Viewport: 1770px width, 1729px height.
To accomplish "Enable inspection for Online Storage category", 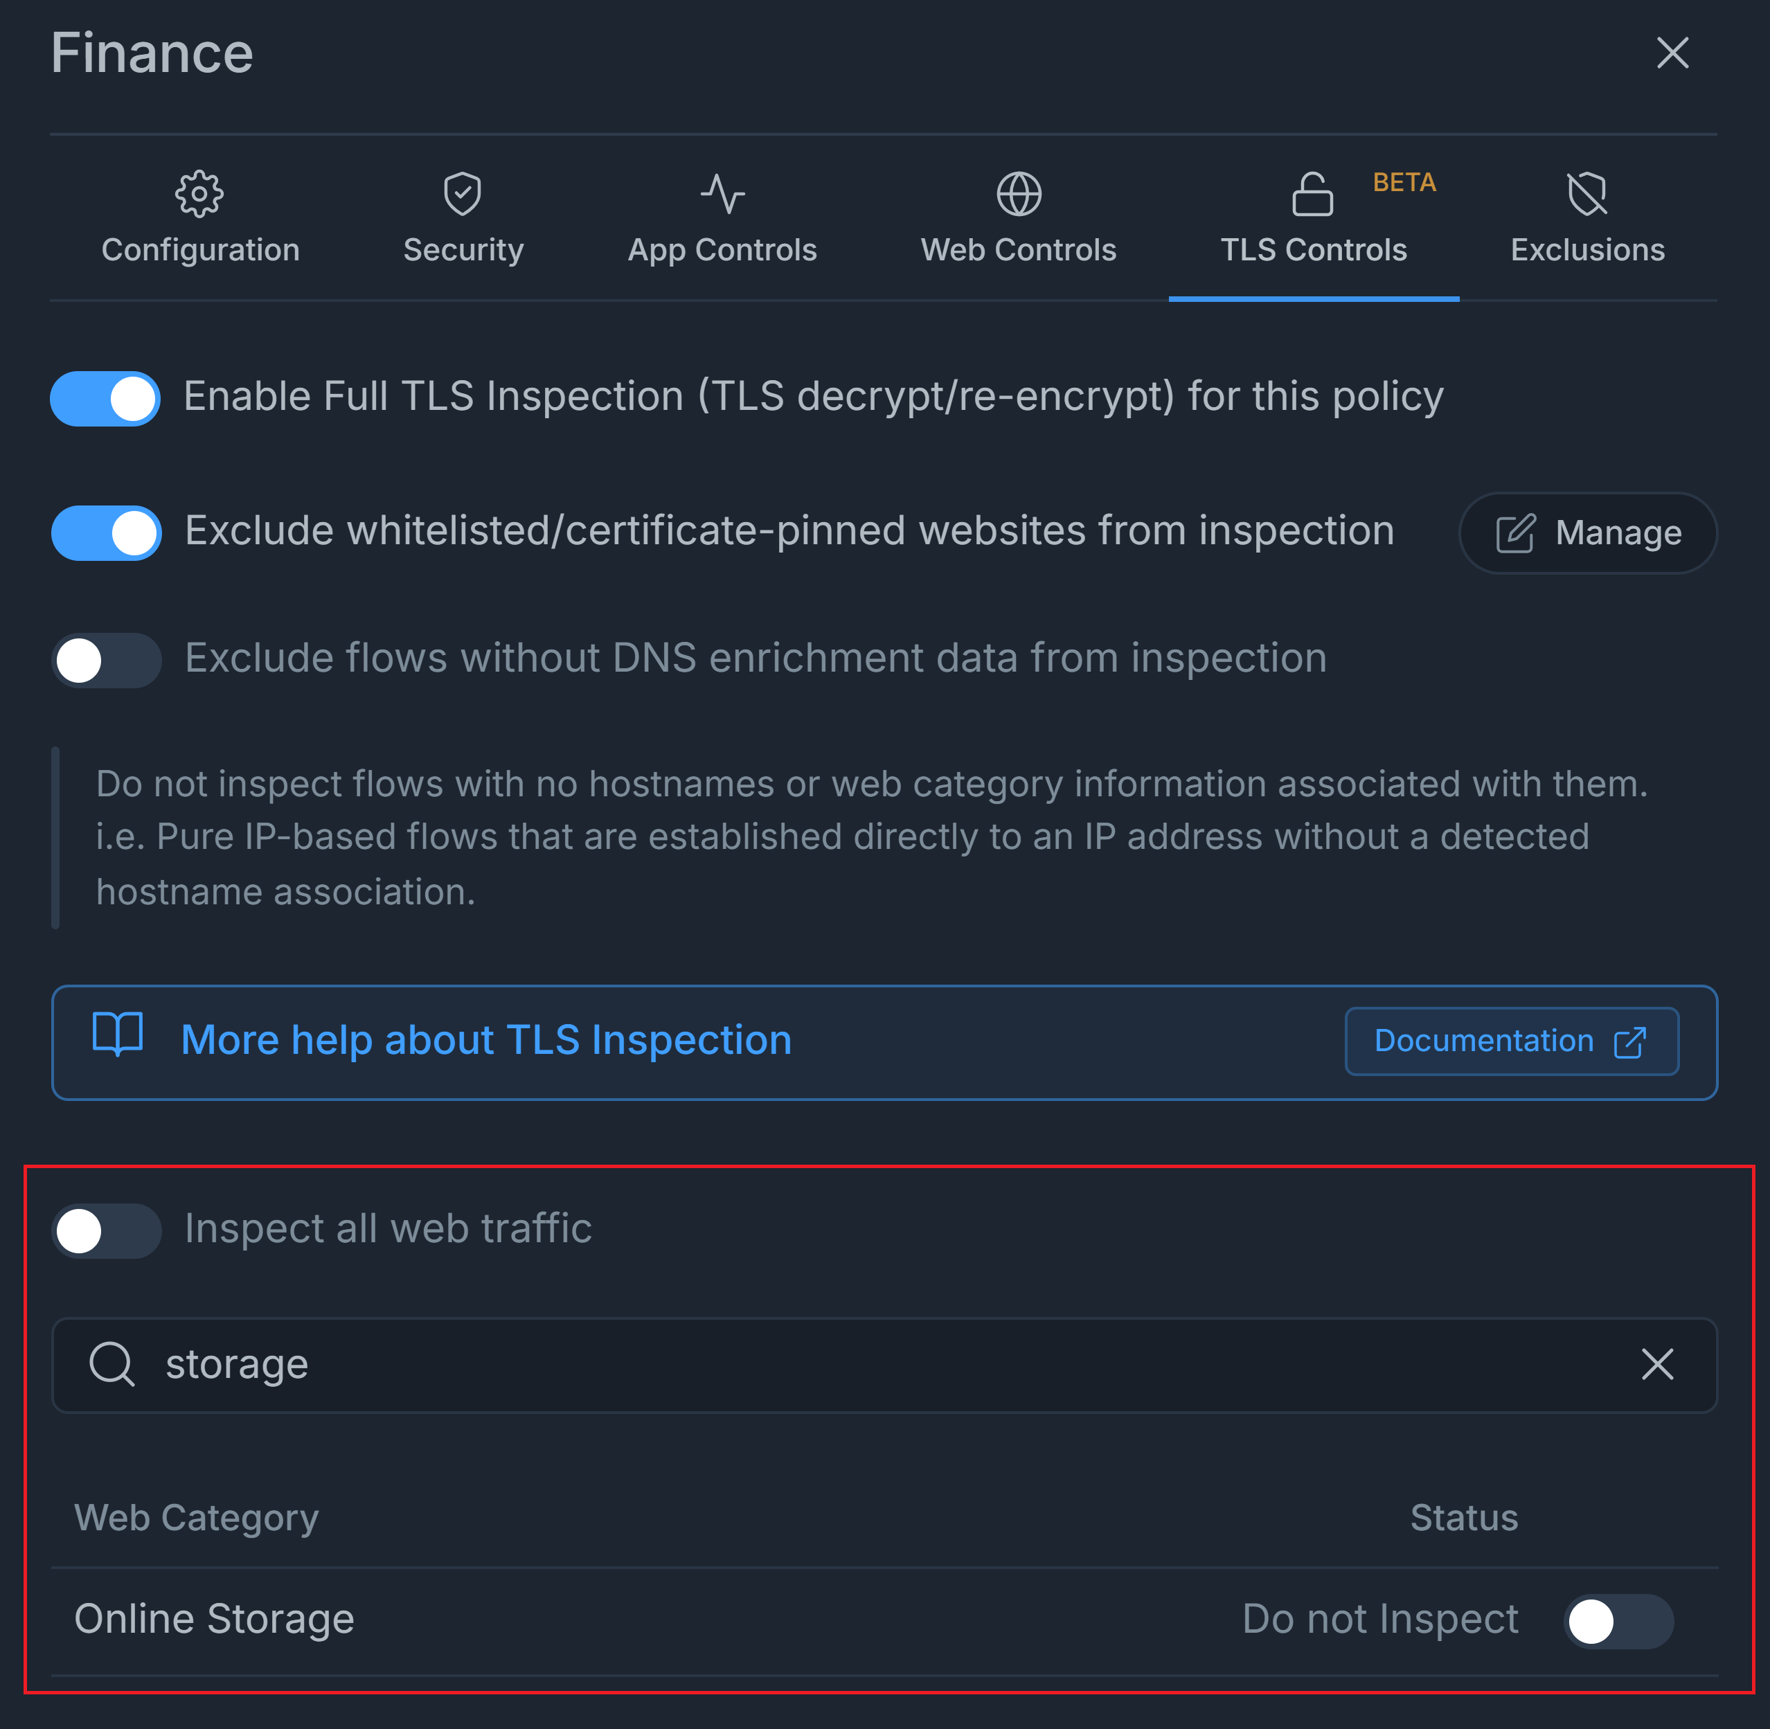I will tap(1618, 1621).
